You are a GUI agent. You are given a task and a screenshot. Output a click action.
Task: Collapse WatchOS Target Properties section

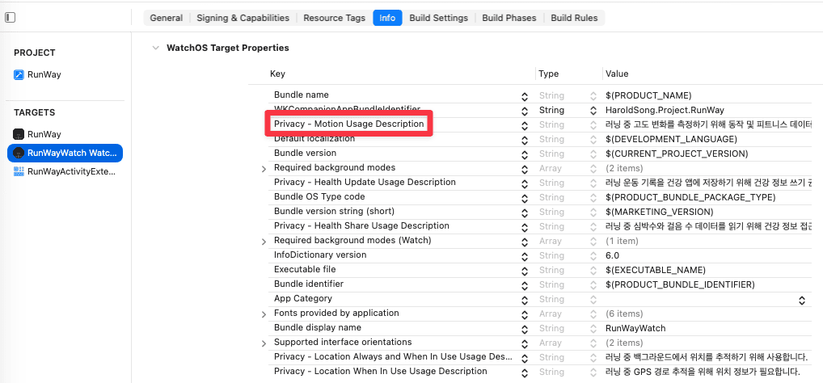tap(155, 48)
